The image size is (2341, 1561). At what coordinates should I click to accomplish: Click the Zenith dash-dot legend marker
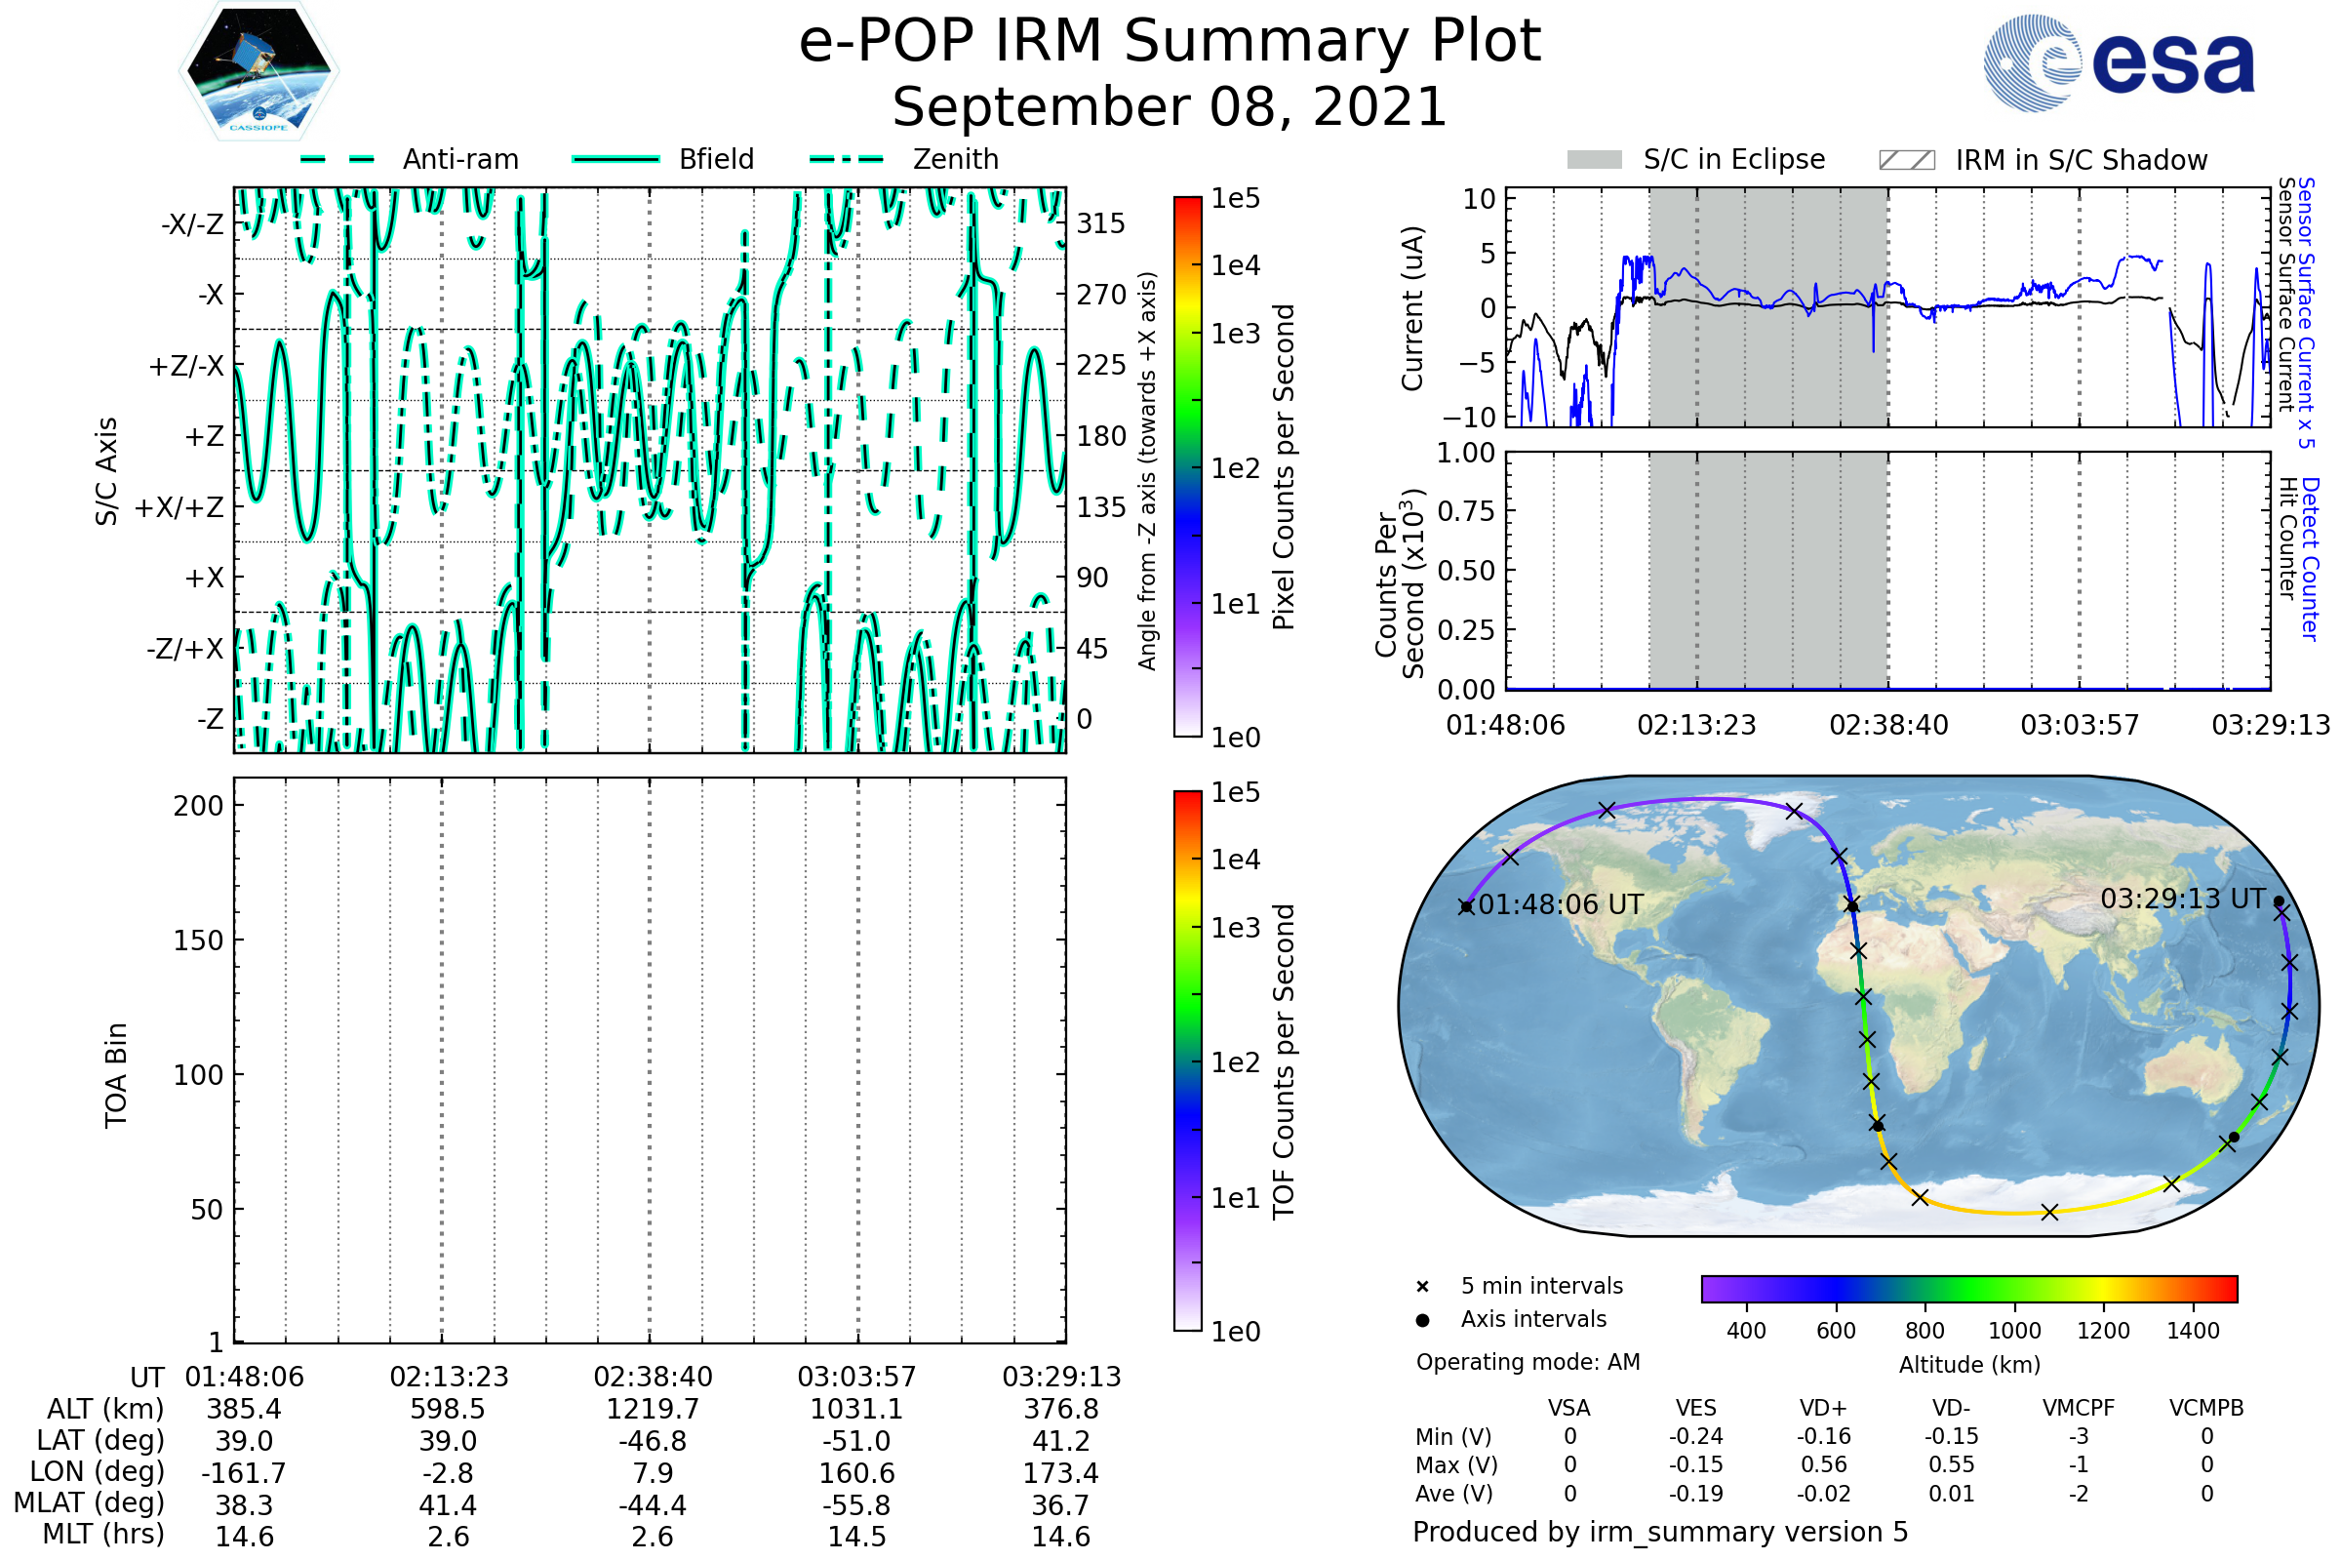click(x=847, y=160)
